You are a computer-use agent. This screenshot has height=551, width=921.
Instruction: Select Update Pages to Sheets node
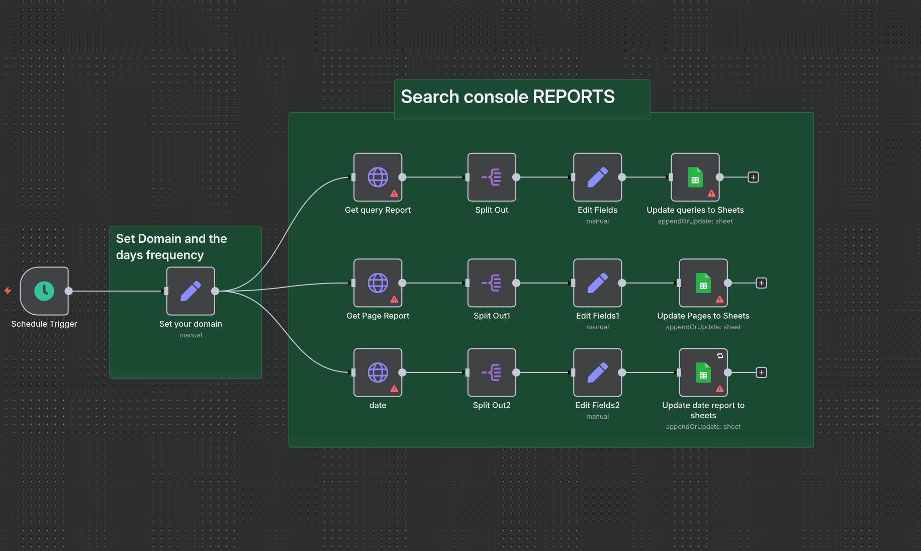[x=703, y=283]
